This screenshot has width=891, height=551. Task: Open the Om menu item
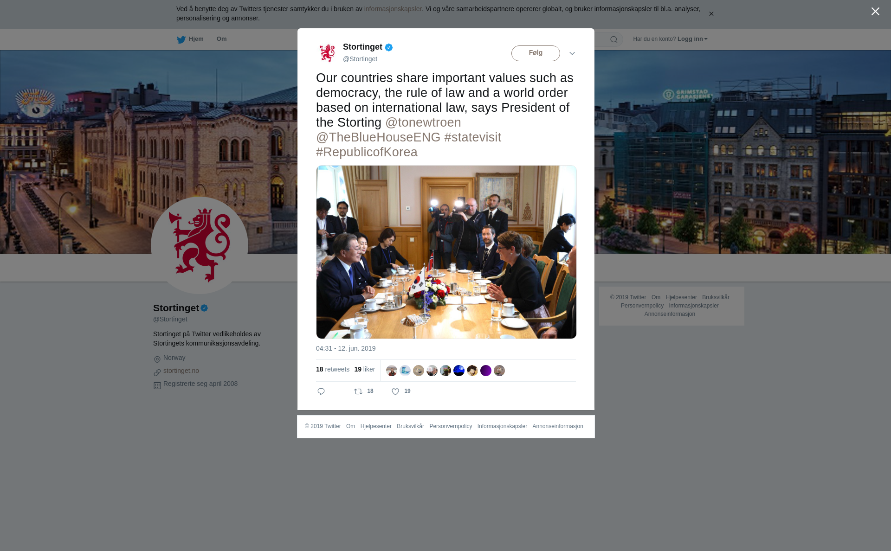pyautogui.click(x=221, y=39)
